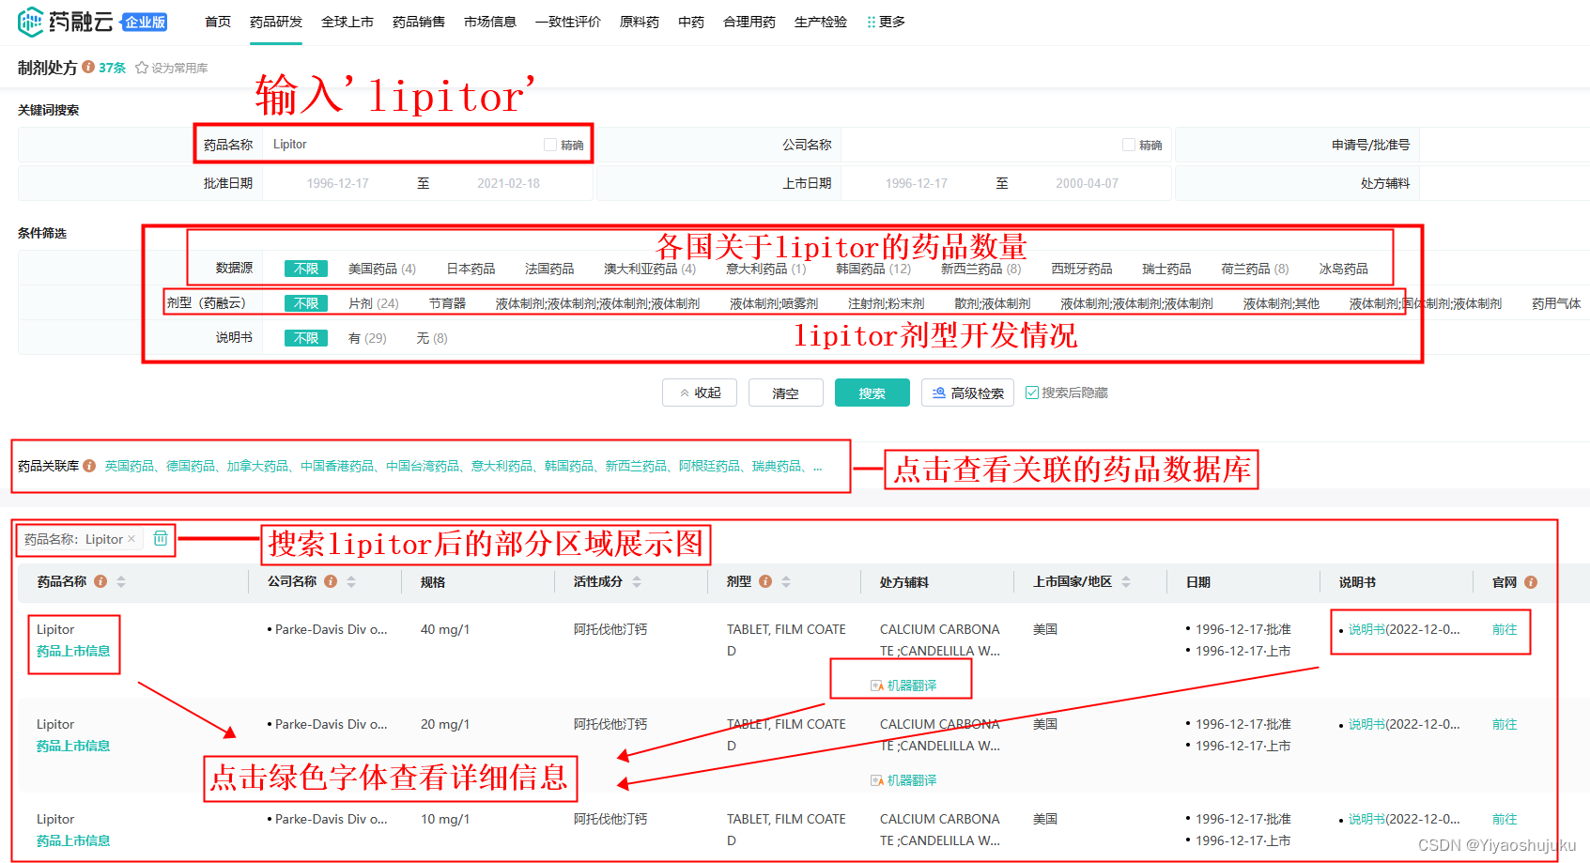Remove the Lipitor filter tag with X
Image resolution: width=1590 pixels, height=863 pixels.
tap(131, 539)
